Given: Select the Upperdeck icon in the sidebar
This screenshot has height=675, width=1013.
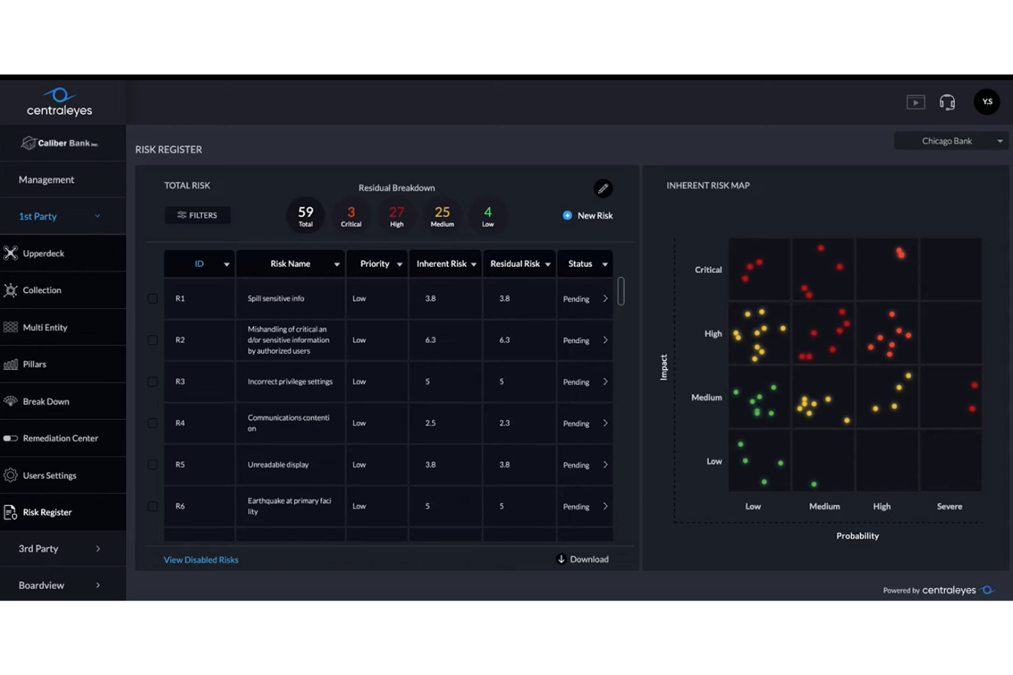Looking at the screenshot, I should (x=12, y=253).
